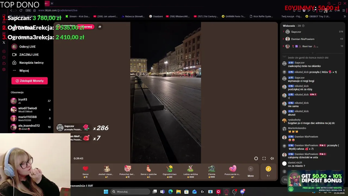Click rysiushoty username in chat

tap(294, 120)
